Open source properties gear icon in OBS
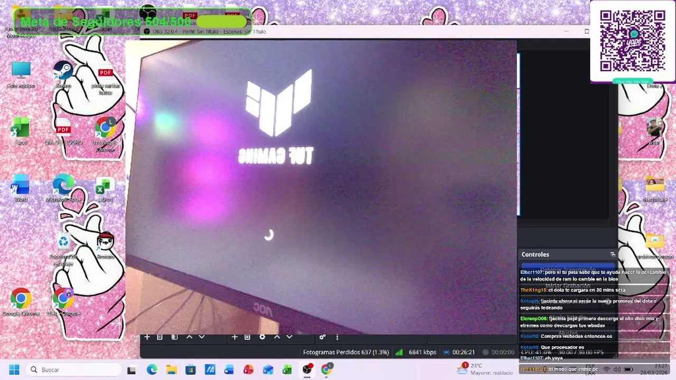This screenshot has height=380, width=676. 262,337
